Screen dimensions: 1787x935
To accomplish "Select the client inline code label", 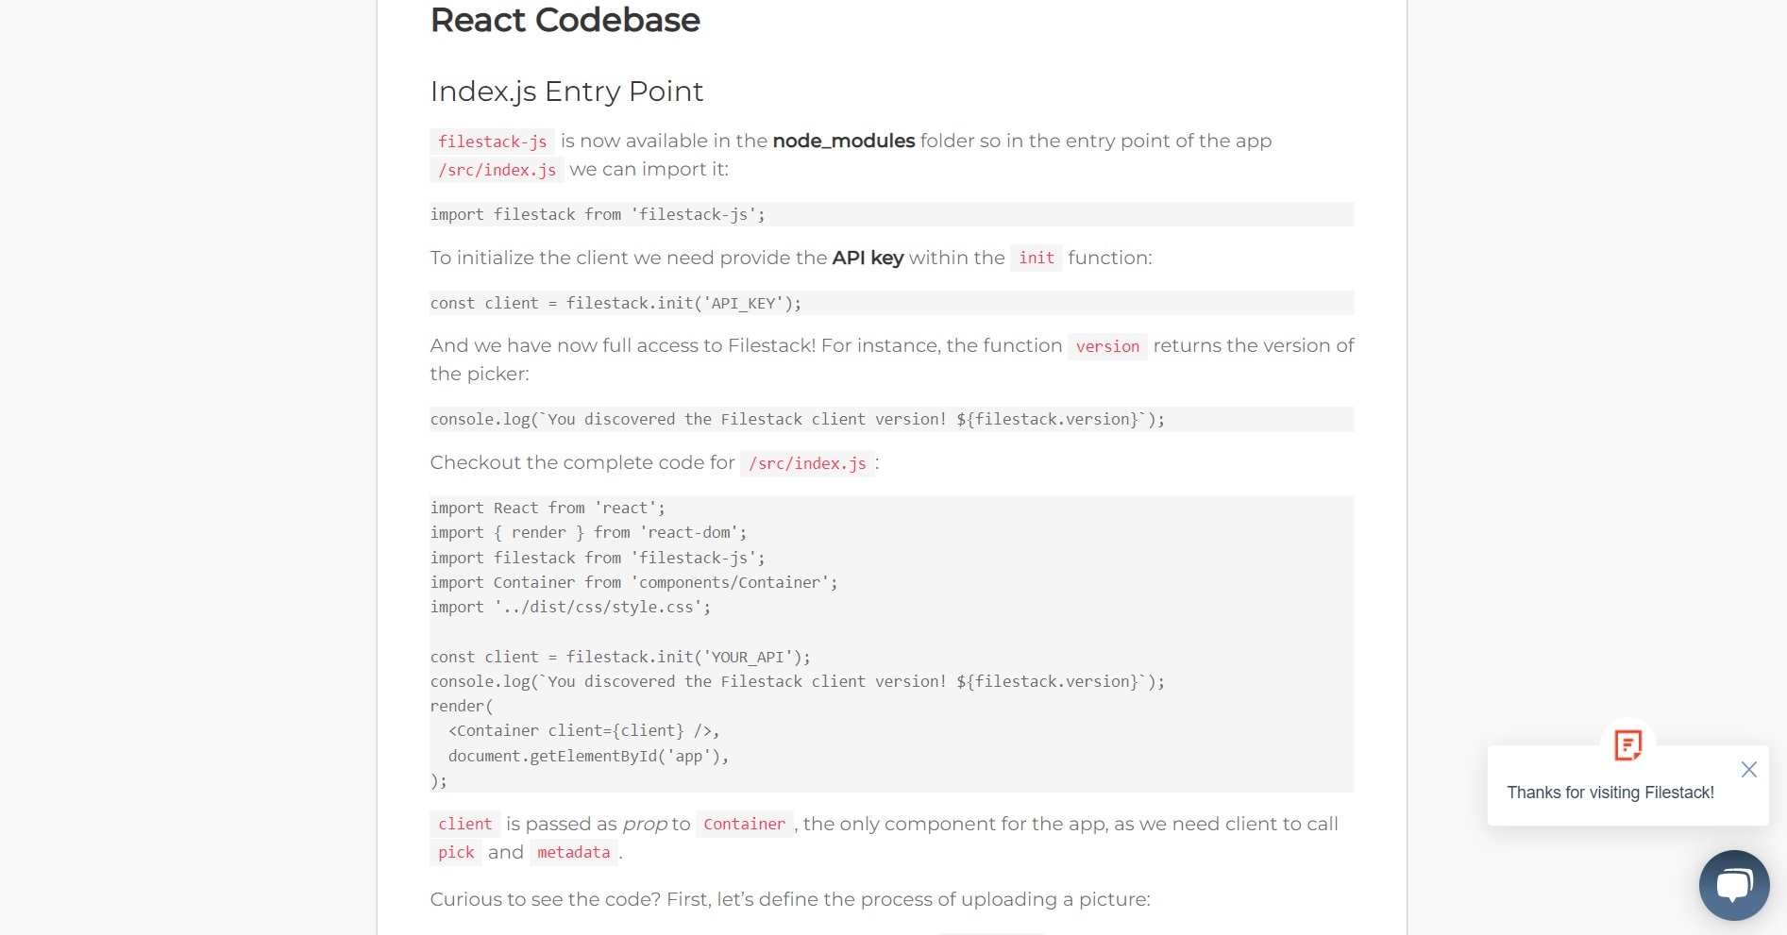I will pos(464,824).
